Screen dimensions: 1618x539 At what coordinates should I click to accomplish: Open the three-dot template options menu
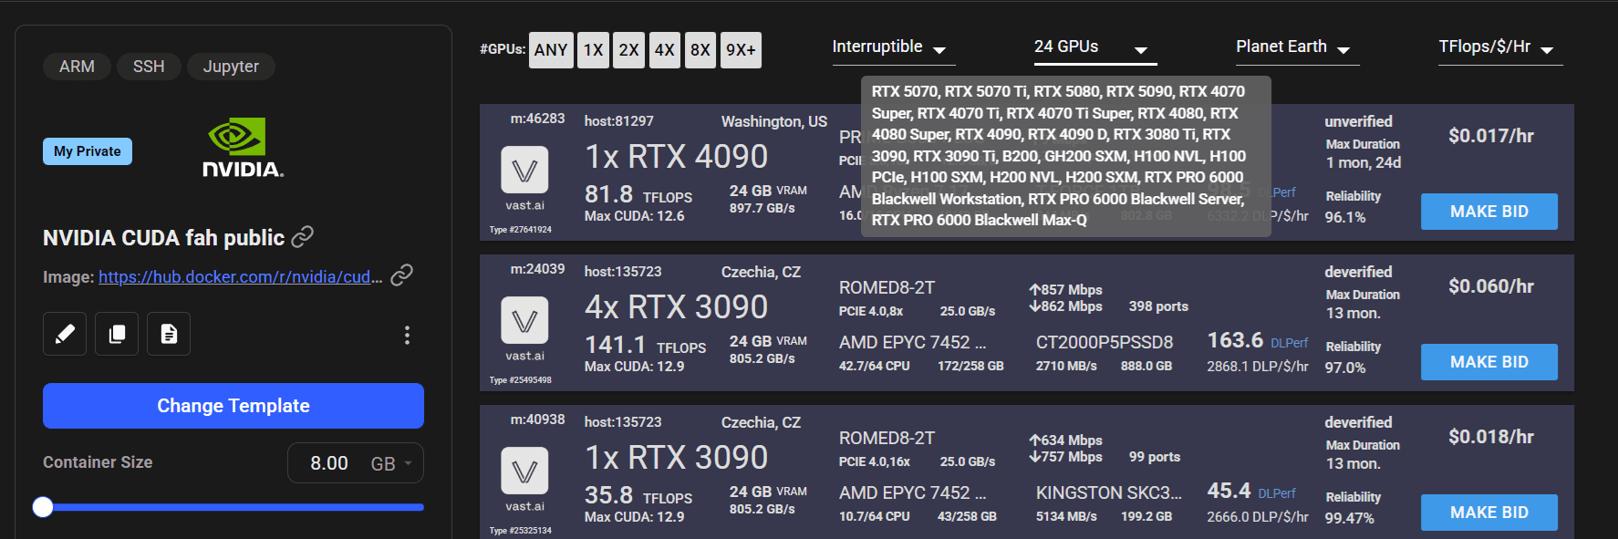point(407,335)
